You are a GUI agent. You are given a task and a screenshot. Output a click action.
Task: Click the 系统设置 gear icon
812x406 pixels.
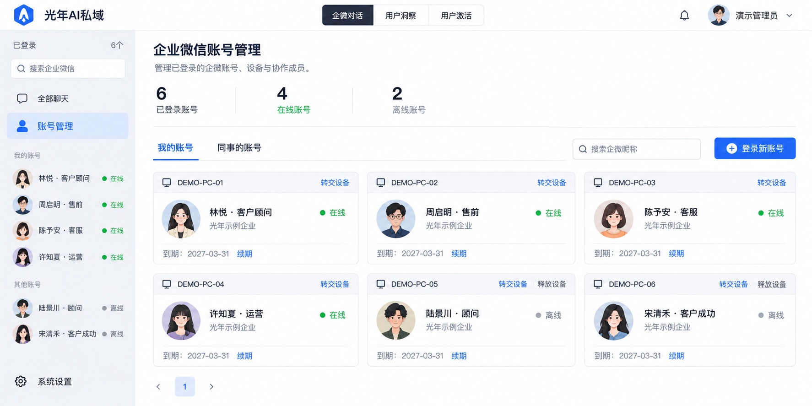coord(21,381)
